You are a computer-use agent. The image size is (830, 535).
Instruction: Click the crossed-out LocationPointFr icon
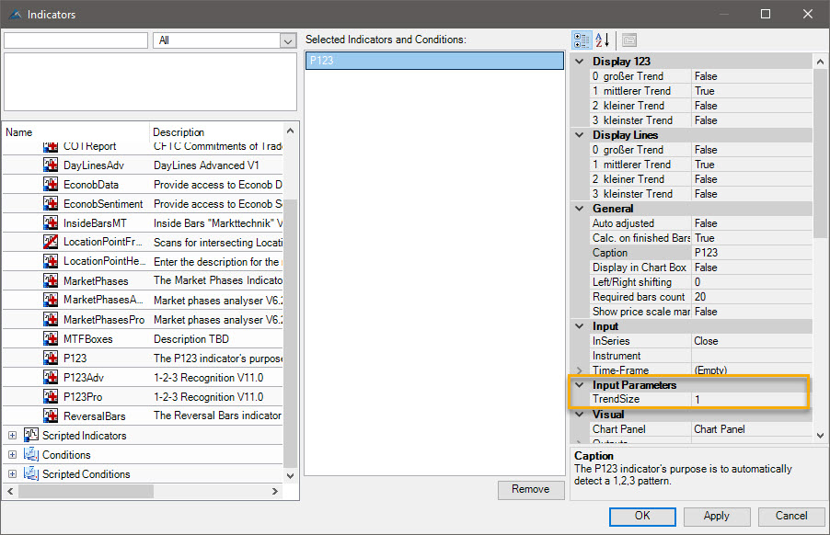click(x=51, y=242)
